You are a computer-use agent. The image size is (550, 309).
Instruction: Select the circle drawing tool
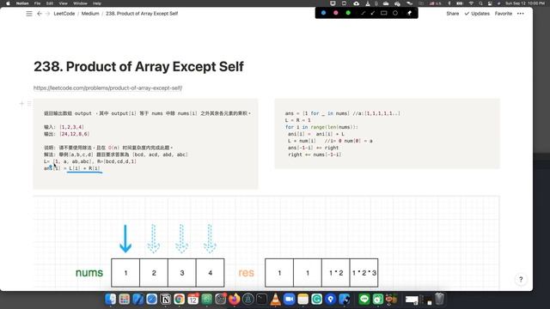pos(395,13)
